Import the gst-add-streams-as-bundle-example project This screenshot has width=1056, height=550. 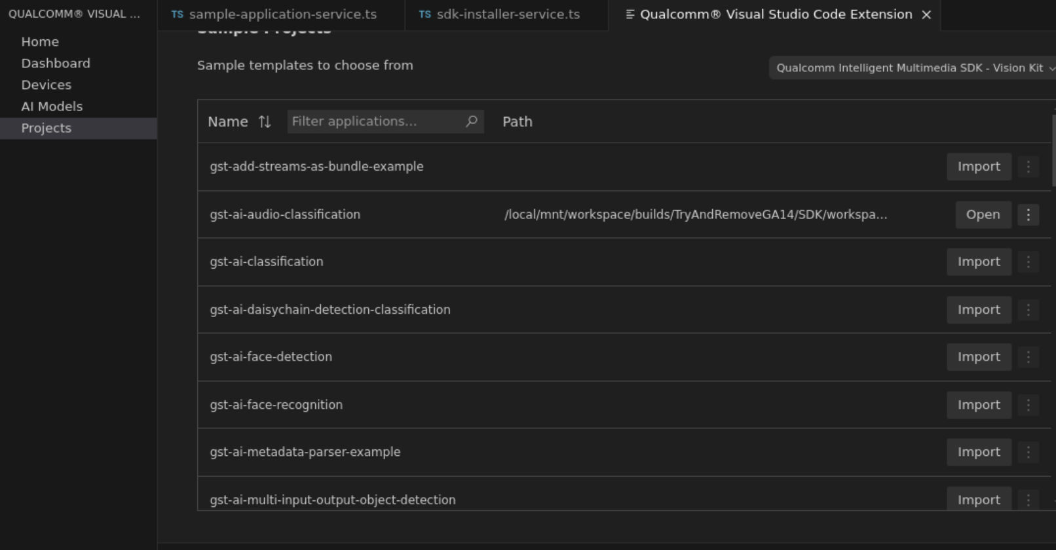pos(979,167)
